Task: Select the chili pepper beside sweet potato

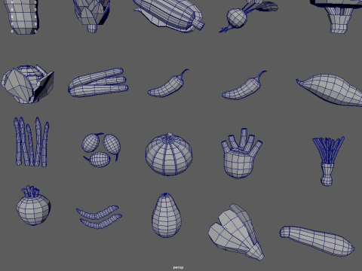Action: tap(244, 85)
